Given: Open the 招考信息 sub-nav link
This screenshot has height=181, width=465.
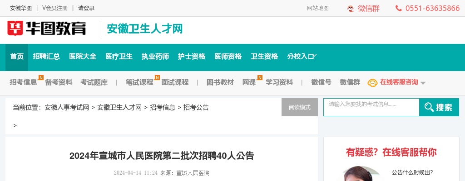Looking at the screenshot, I should [24, 82].
